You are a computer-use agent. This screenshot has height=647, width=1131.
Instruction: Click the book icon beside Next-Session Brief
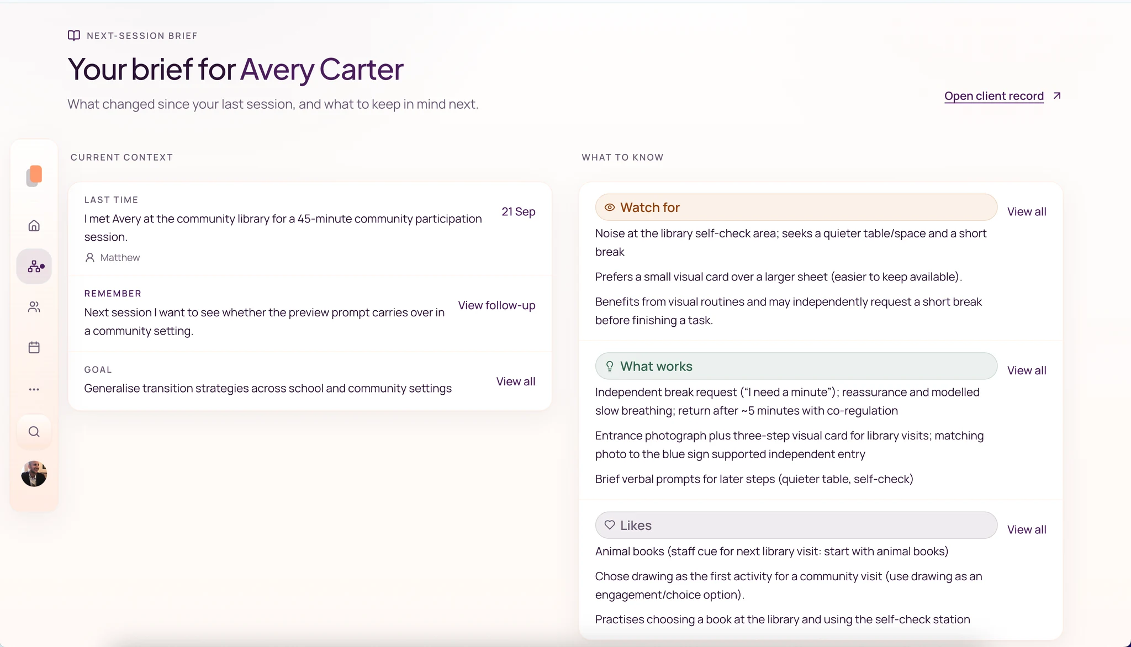pyautogui.click(x=74, y=35)
